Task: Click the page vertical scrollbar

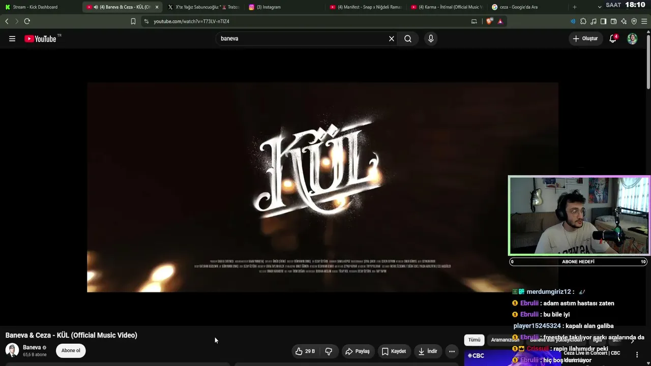Action: pos(648,61)
